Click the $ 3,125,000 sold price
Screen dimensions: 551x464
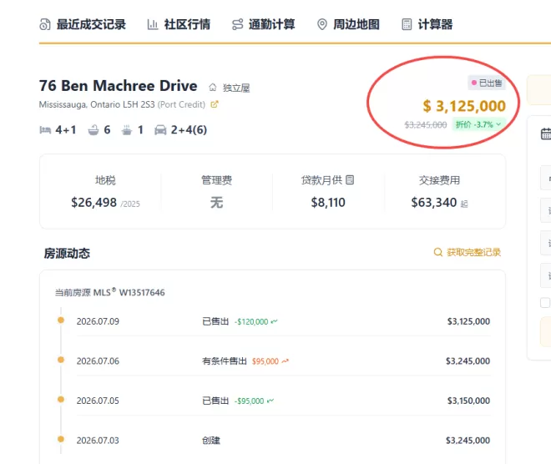click(464, 106)
